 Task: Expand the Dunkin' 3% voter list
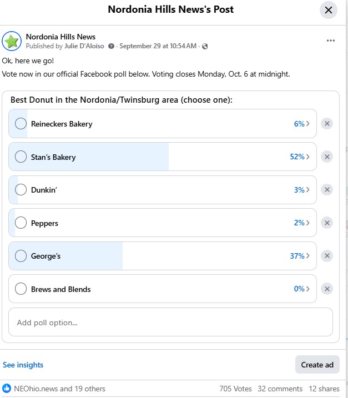pos(301,190)
